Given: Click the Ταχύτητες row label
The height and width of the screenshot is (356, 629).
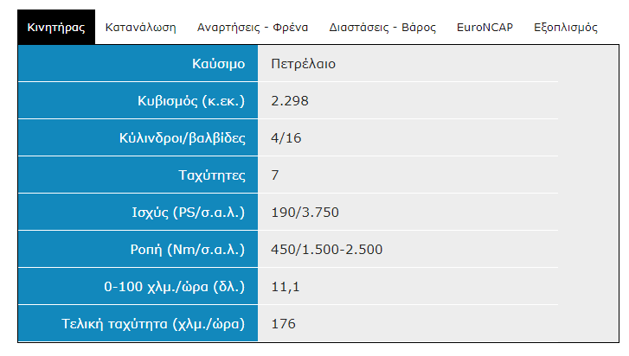Looking at the screenshot, I should [x=212, y=175].
